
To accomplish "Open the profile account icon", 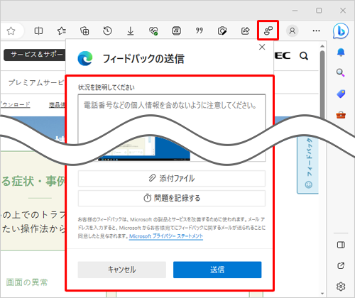I will tap(293, 31).
